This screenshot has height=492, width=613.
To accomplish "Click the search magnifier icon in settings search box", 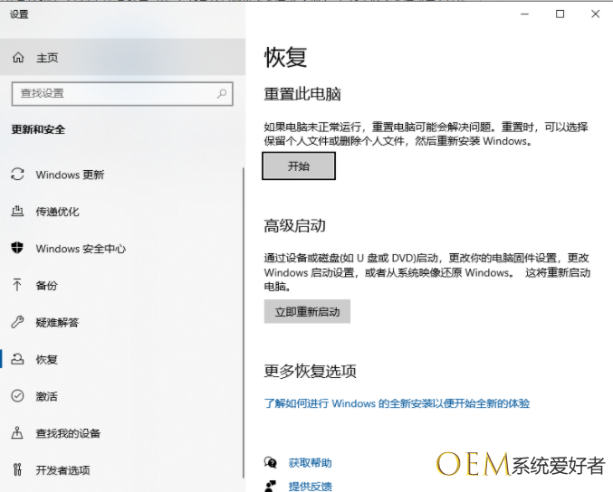I will (222, 93).
